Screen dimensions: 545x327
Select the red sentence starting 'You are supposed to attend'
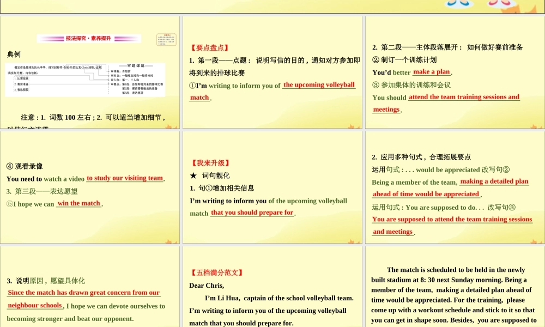(x=452, y=219)
